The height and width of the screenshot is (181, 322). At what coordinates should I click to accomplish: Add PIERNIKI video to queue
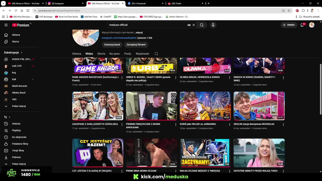click(173, 101)
